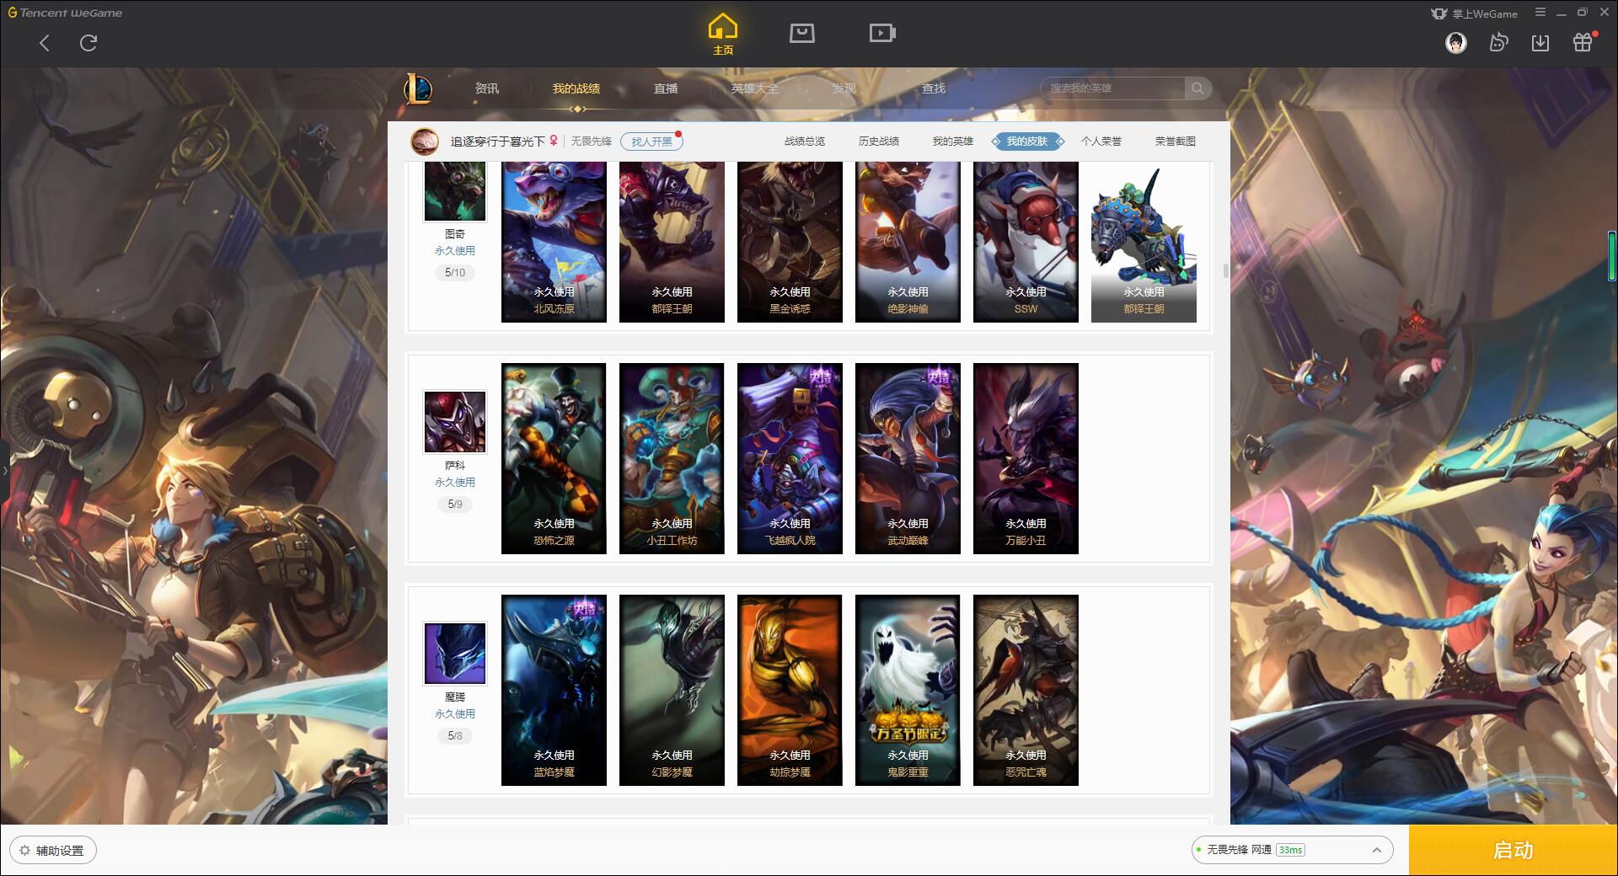Open the 小丑工作坊 skin card
The width and height of the screenshot is (1618, 876).
(x=672, y=458)
